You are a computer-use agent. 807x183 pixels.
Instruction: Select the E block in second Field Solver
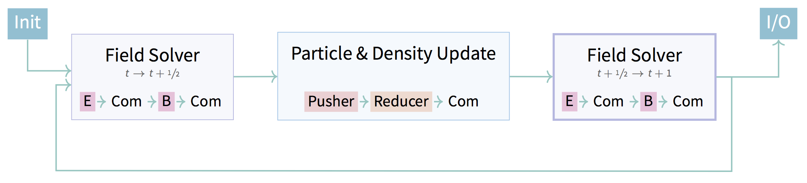click(x=570, y=102)
